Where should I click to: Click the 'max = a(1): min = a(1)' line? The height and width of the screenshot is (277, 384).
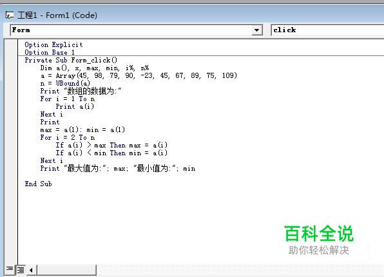pos(82,129)
